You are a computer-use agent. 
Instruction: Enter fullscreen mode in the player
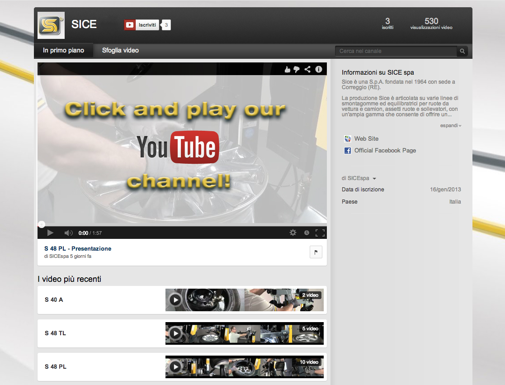(x=320, y=233)
